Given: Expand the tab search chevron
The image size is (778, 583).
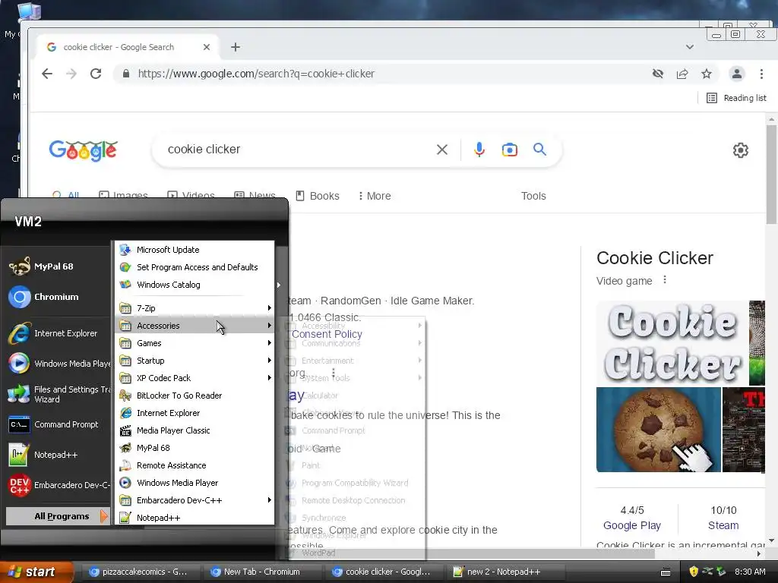Looking at the screenshot, I should [x=690, y=47].
